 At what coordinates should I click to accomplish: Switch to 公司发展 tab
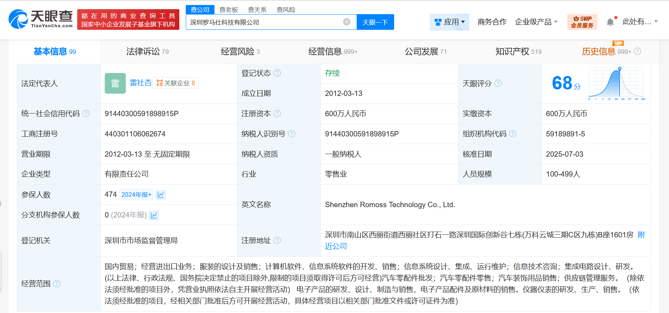(425, 52)
